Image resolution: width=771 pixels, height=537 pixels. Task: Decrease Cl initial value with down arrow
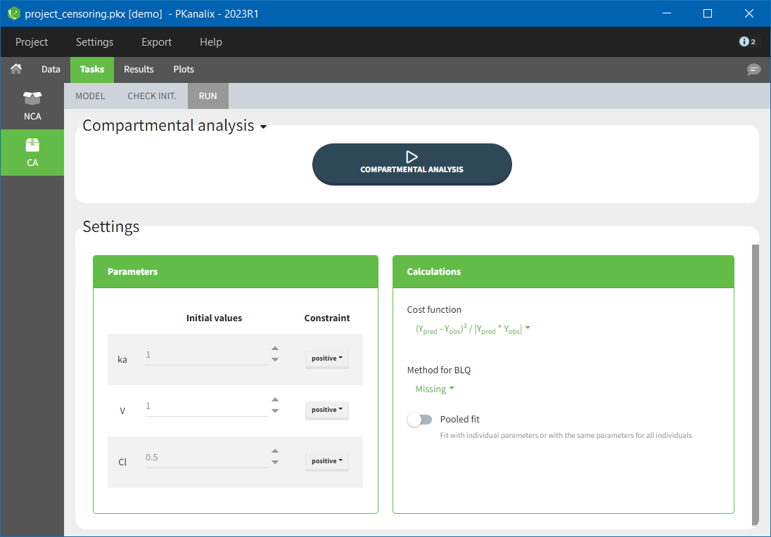[x=275, y=462]
